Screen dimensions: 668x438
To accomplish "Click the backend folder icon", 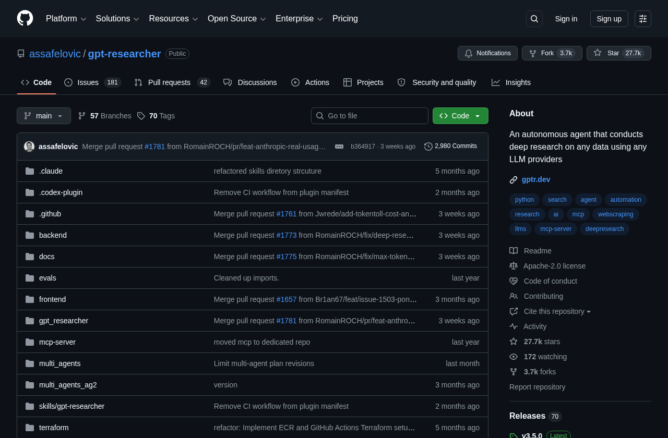I will 30,235.
